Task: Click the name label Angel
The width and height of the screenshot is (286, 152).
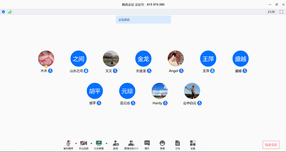Action: pos(173,71)
